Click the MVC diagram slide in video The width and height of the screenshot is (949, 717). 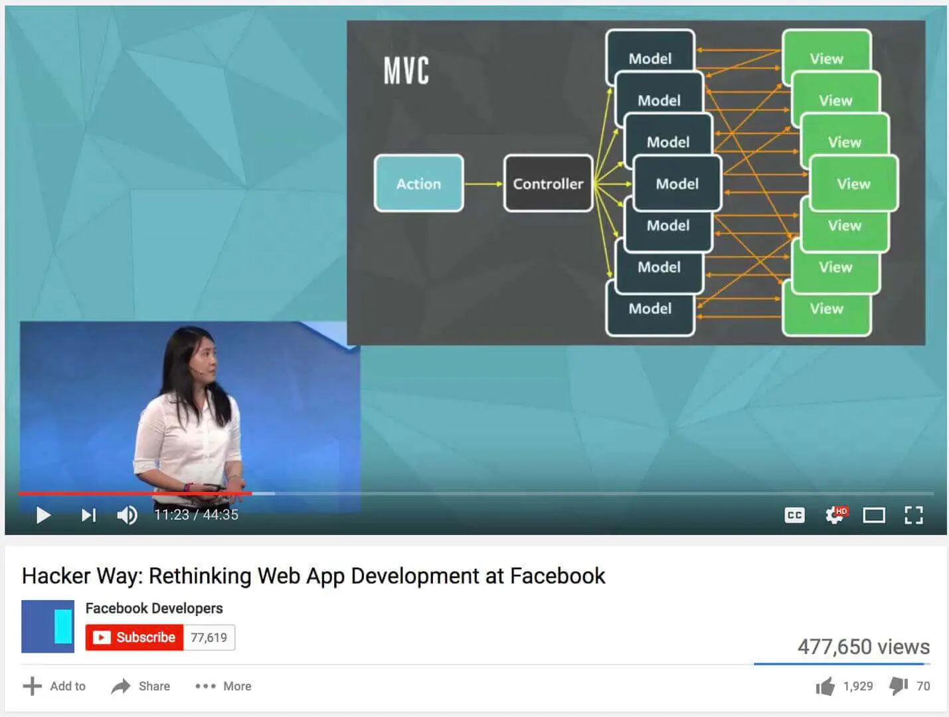636,183
